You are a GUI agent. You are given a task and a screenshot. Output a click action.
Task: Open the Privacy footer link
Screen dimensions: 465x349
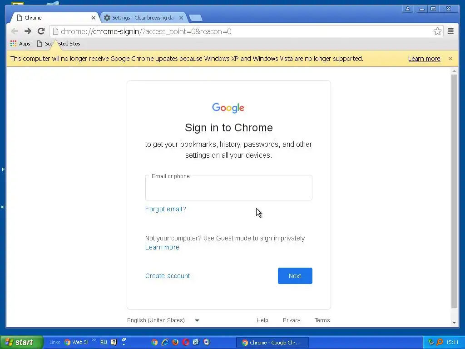pos(292,320)
